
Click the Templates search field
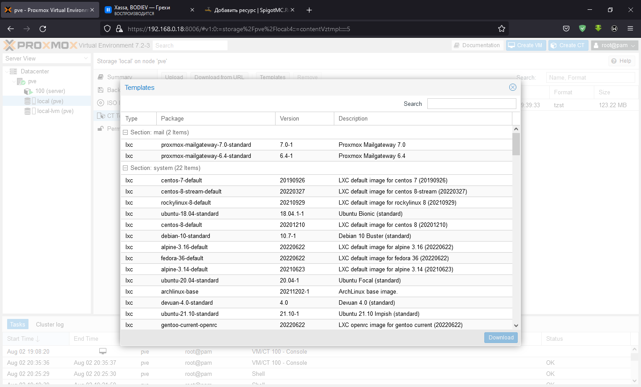click(x=471, y=104)
